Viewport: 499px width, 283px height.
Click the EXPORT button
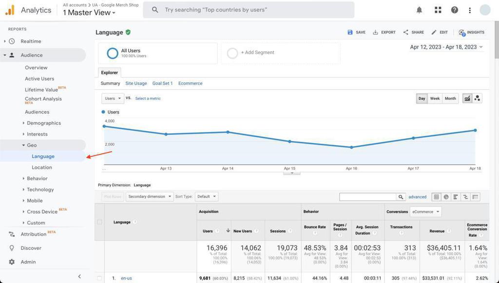(384, 32)
